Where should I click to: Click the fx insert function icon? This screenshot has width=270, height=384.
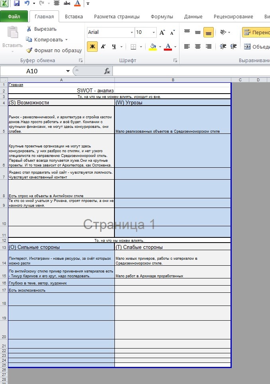click(x=107, y=71)
